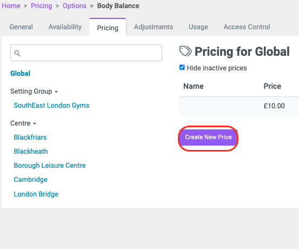Choose the Blackheath centre
The image size is (299, 249).
tap(31, 152)
